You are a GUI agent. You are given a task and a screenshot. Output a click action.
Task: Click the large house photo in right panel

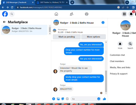click(x=125, y=25)
